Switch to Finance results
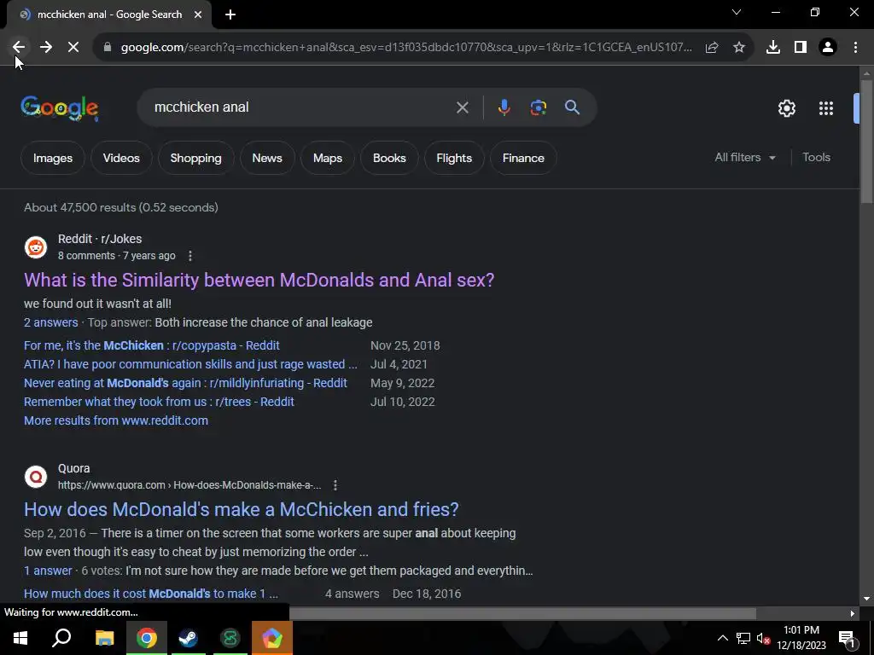874x655 pixels. point(523,158)
